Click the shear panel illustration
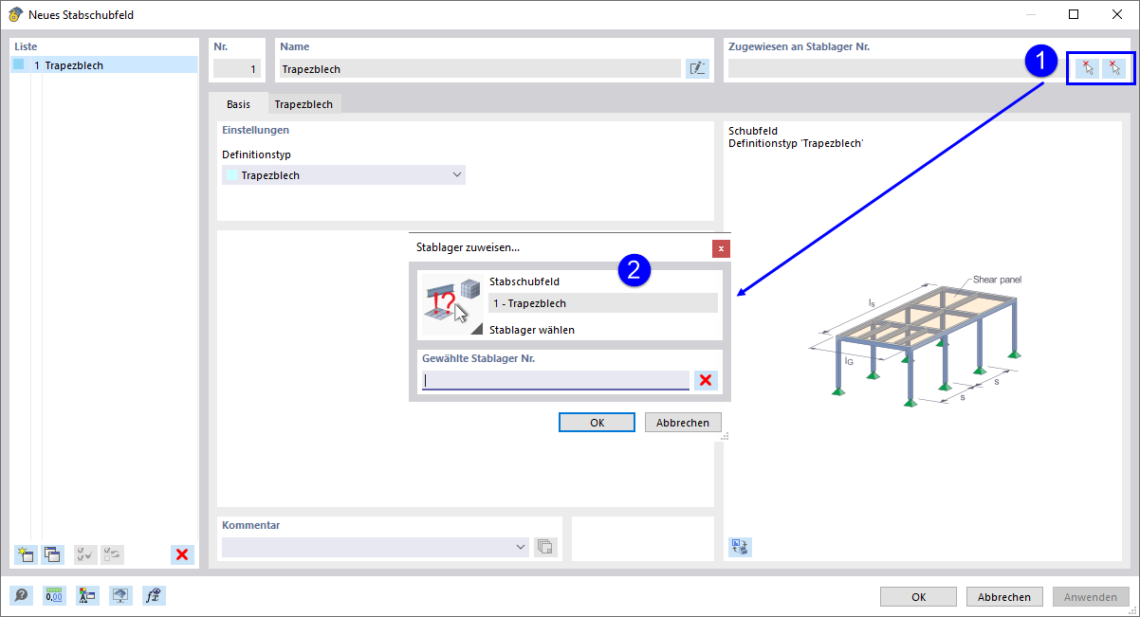 click(917, 341)
